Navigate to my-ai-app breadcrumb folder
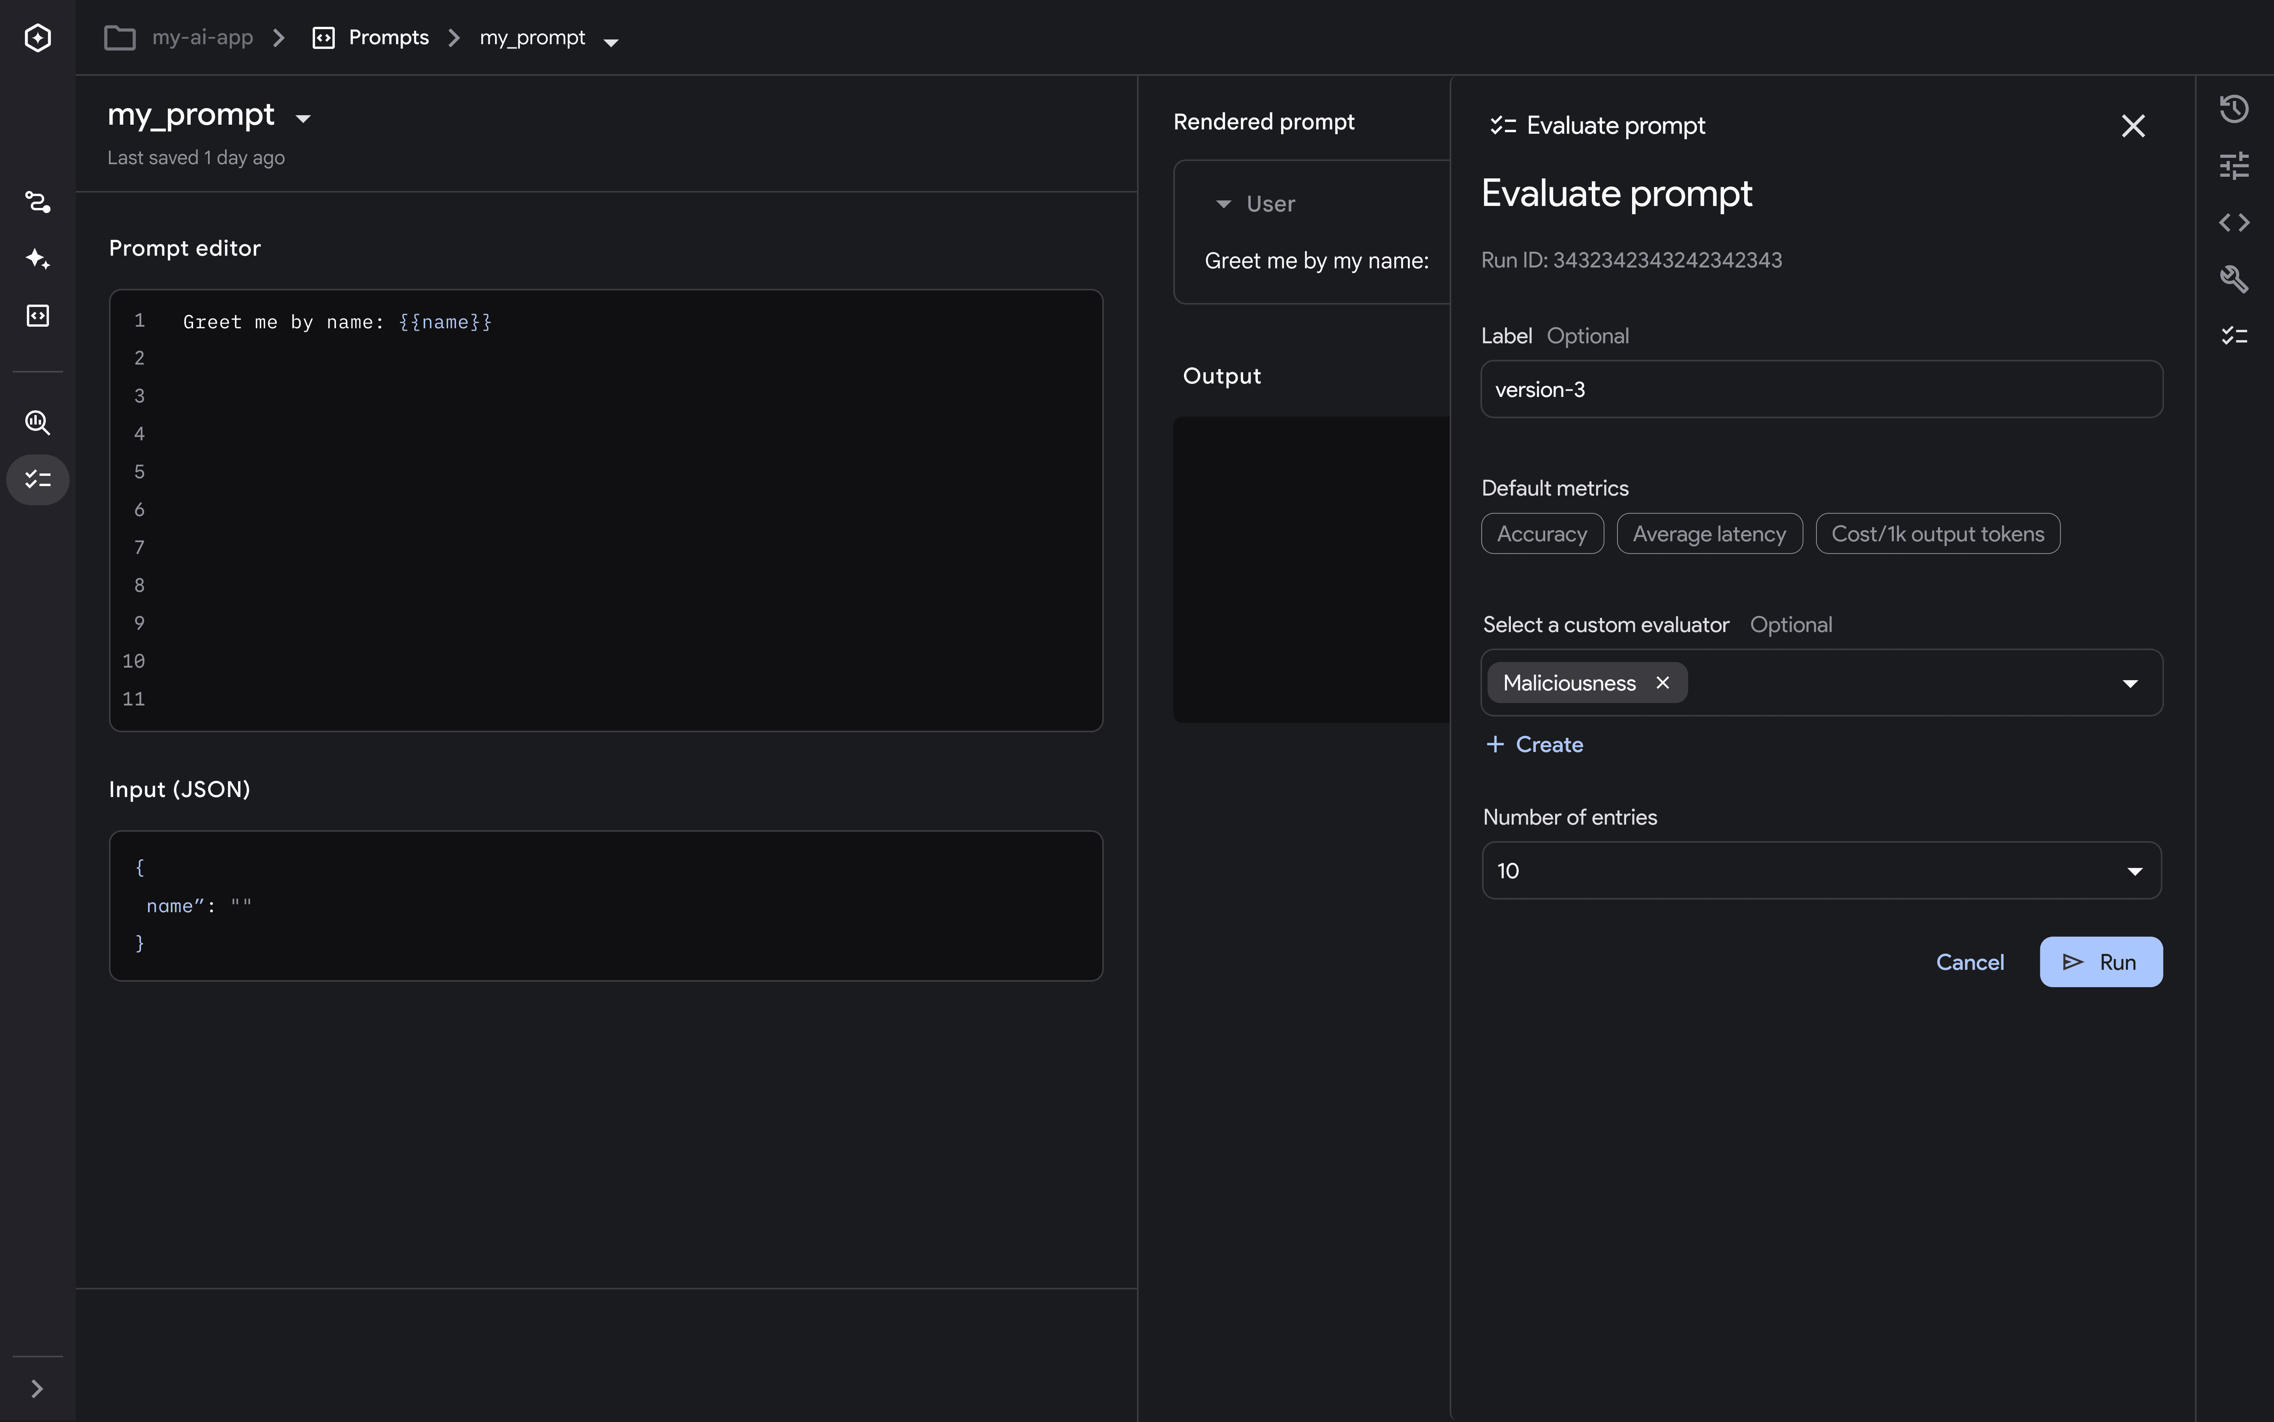The image size is (2274, 1422). click(x=201, y=37)
